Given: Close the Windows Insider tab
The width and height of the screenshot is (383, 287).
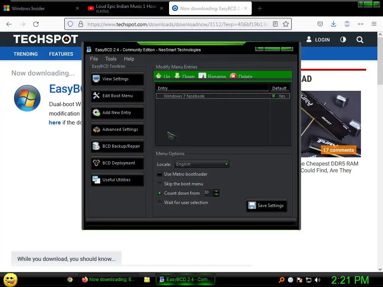Looking at the screenshot, I should [77, 9].
